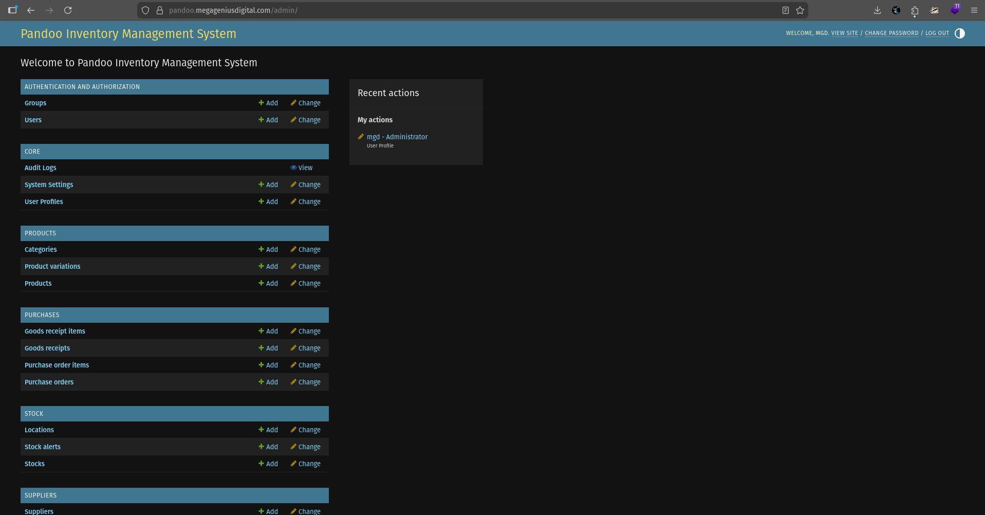The height and width of the screenshot is (515, 985).
Task: Click the Log Out link
Action: tap(937, 33)
